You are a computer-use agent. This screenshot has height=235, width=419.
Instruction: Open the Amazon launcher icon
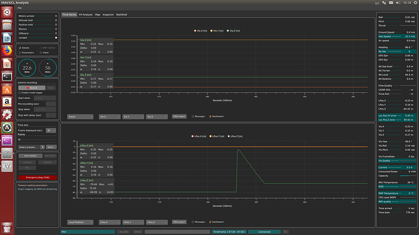coord(7,102)
